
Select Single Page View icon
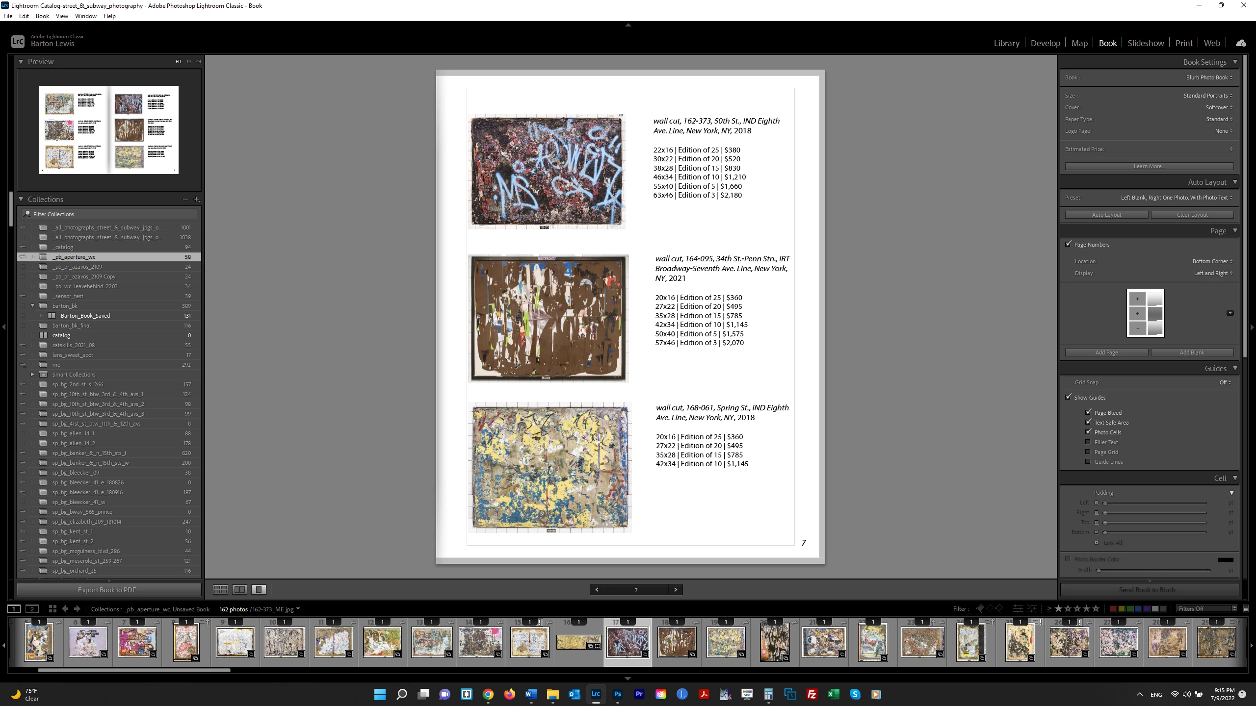coord(259,589)
